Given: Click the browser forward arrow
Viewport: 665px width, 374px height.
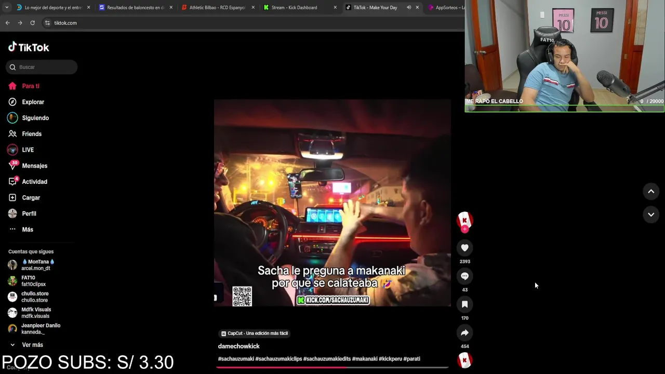Looking at the screenshot, I should click(20, 23).
